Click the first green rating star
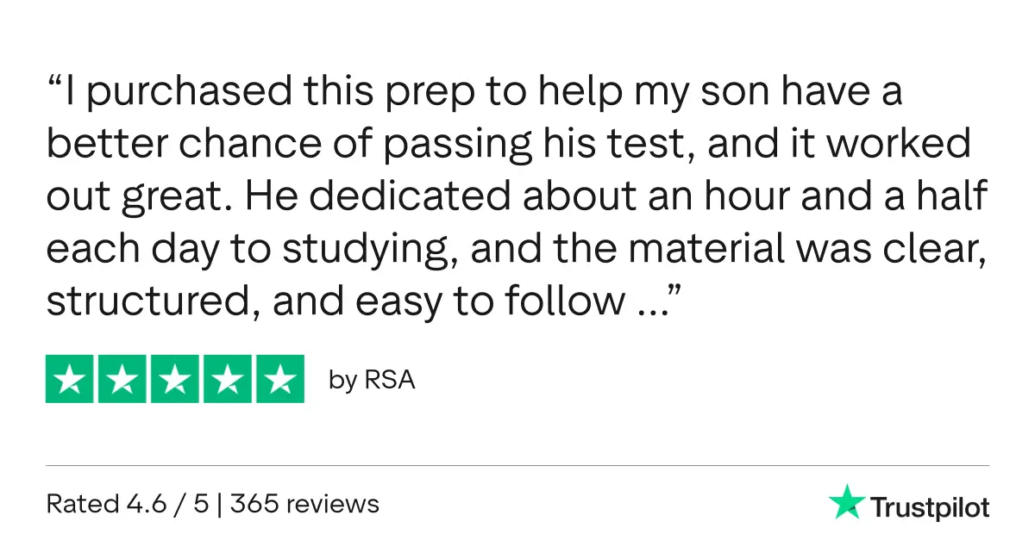Viewport: 1035px width, 540px height. pos(70,379)
